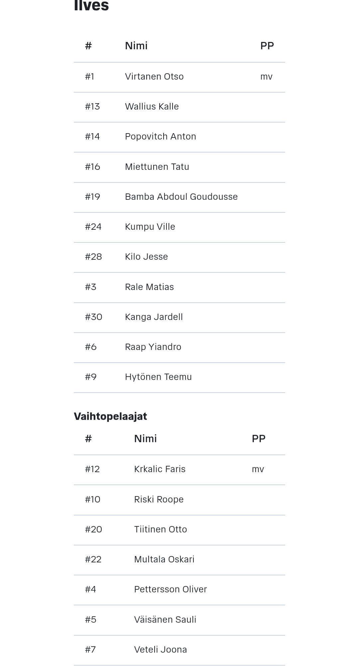
Task: Click the Nimi column header in starting lineup
Action: [136, 46]
